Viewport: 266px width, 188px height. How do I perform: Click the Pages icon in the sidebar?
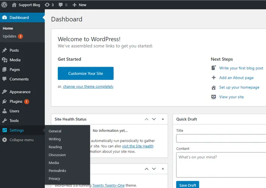point(5,69)
